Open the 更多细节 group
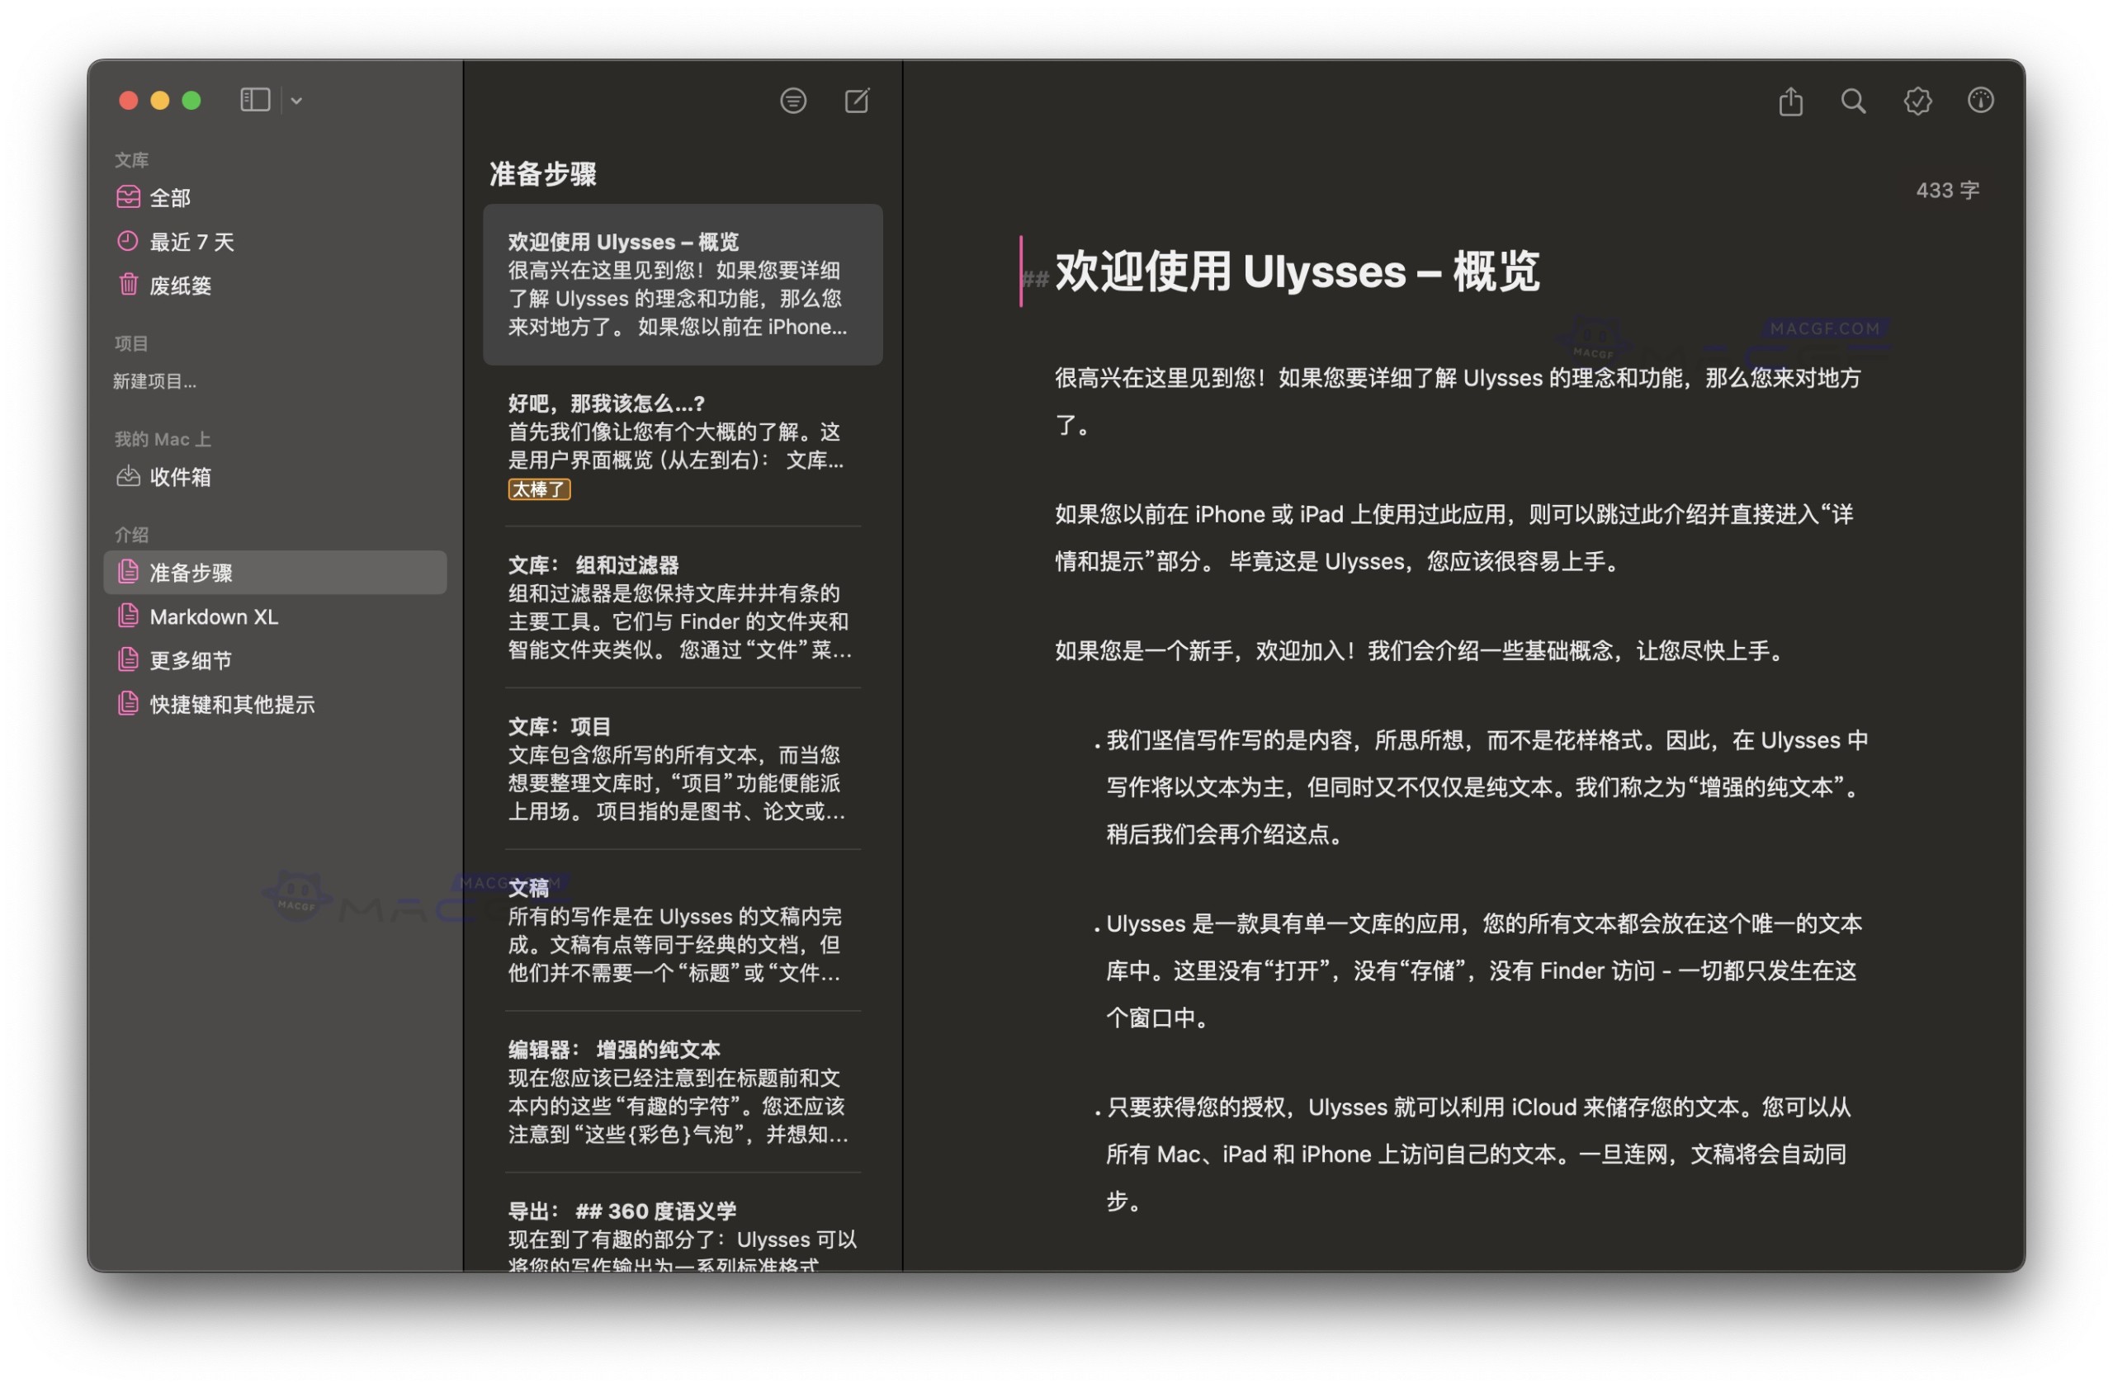This screenshot has height=1388, width=2113. [191, 659]
